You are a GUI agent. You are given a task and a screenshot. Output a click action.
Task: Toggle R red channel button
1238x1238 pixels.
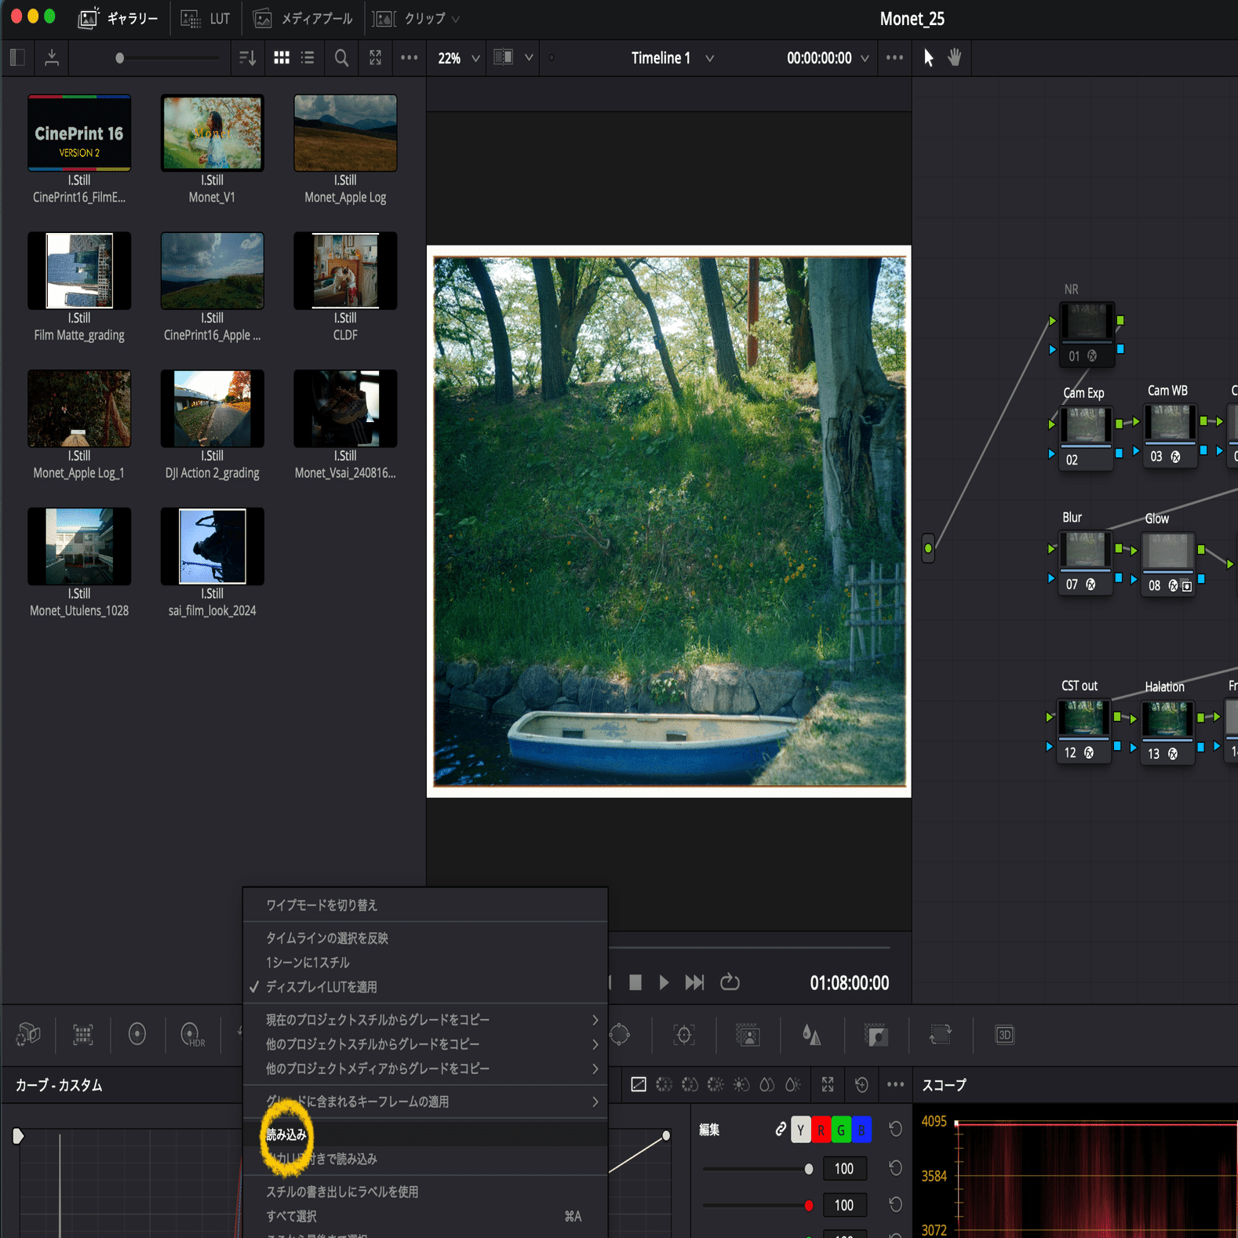[x=821, y=1129]
